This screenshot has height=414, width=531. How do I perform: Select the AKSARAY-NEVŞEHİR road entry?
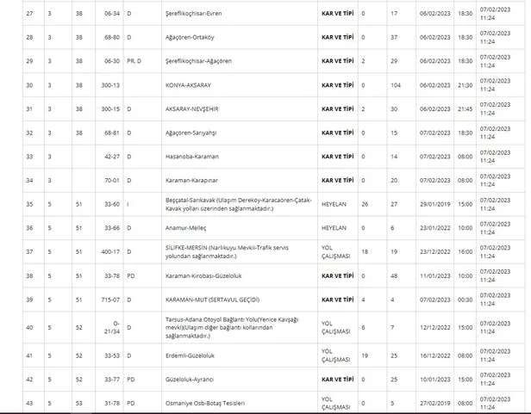click(x=195, y=109)
